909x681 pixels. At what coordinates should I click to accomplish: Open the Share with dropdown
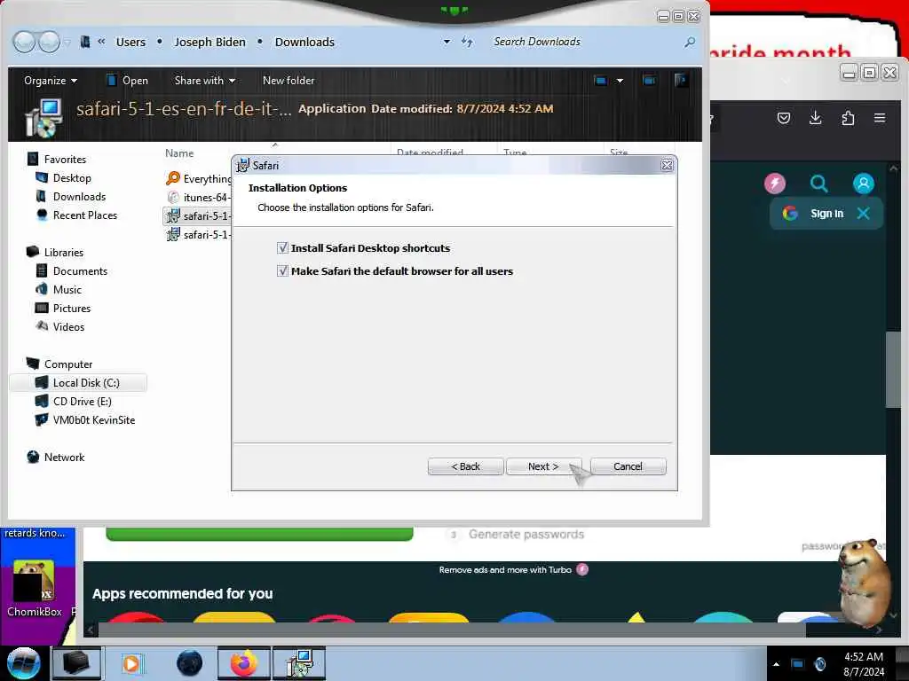205,81
